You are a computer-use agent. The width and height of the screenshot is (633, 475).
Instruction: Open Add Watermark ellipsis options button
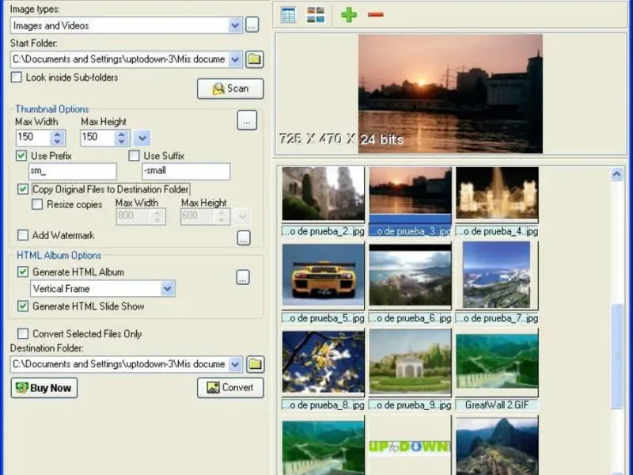click(x=244, y=237)
